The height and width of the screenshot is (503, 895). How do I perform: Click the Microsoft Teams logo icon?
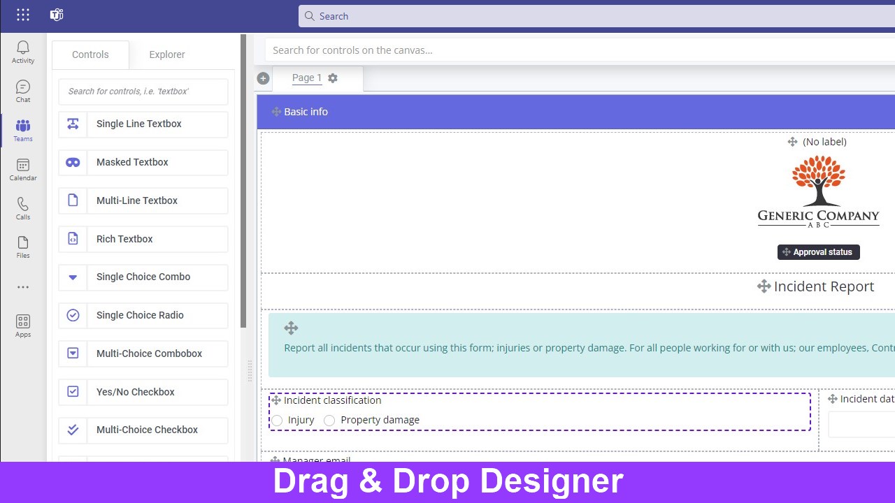[57, 15]
